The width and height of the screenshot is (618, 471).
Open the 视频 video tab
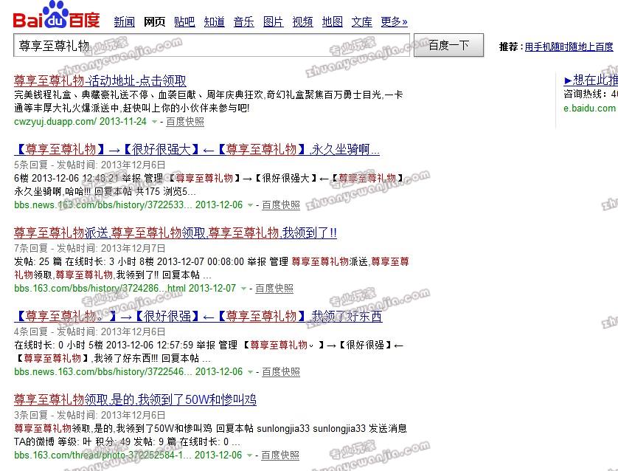tap(302, 21)
